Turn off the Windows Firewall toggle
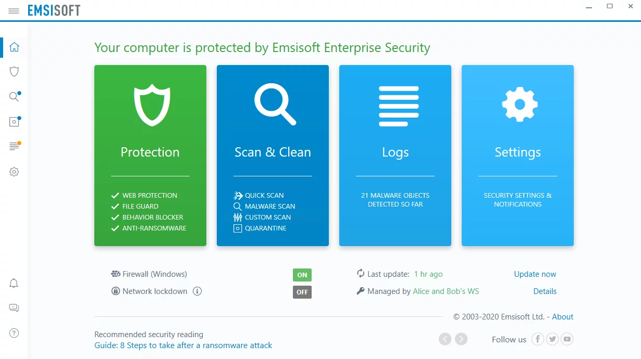Viewport: 641px width, 359px height. (302, 274)
